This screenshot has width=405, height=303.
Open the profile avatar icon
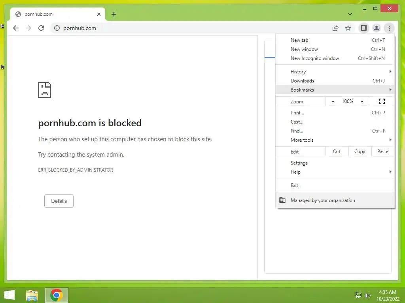377,28
